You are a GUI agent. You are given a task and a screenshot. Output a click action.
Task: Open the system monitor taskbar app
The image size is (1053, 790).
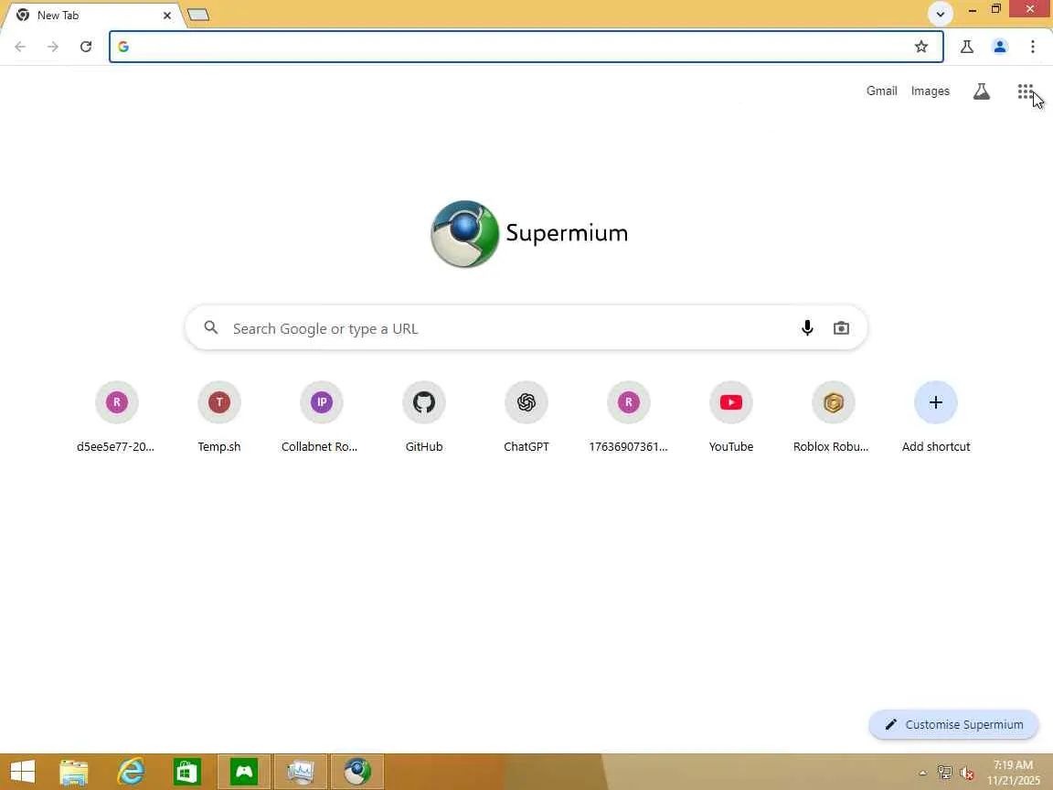click(x=300, y=772)
